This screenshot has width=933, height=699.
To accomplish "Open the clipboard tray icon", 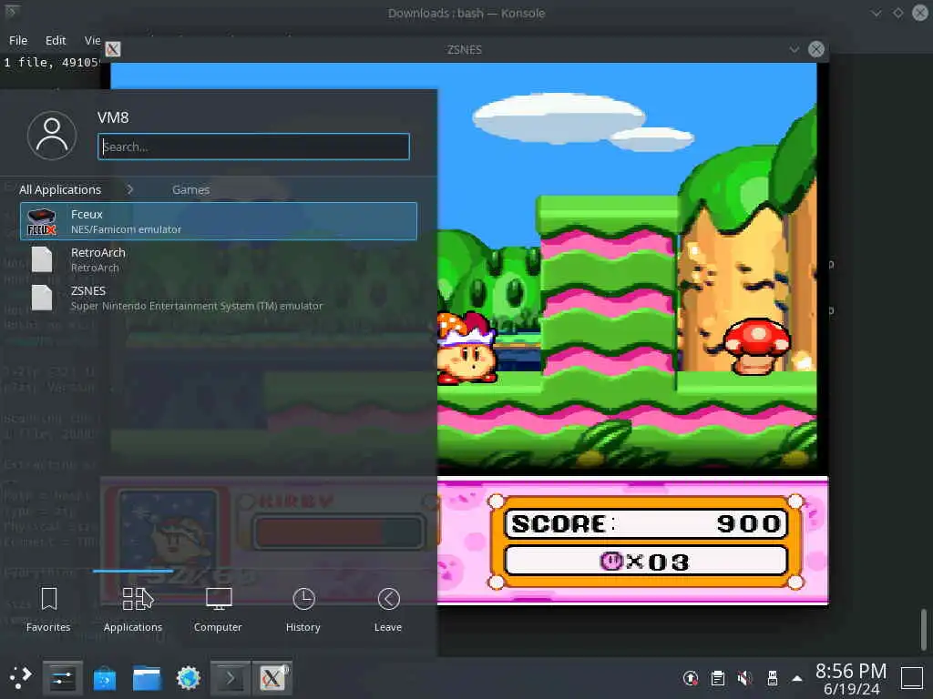I will click(718, 678).
